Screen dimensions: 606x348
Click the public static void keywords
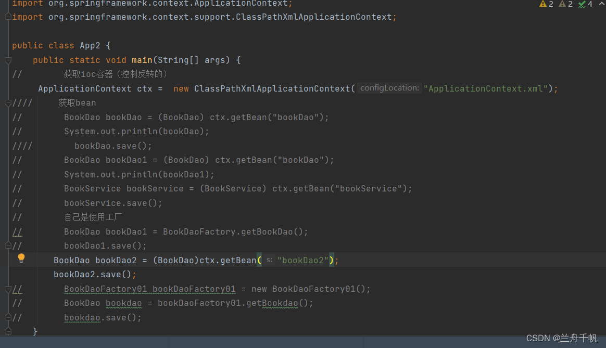(x=80, y=60)
